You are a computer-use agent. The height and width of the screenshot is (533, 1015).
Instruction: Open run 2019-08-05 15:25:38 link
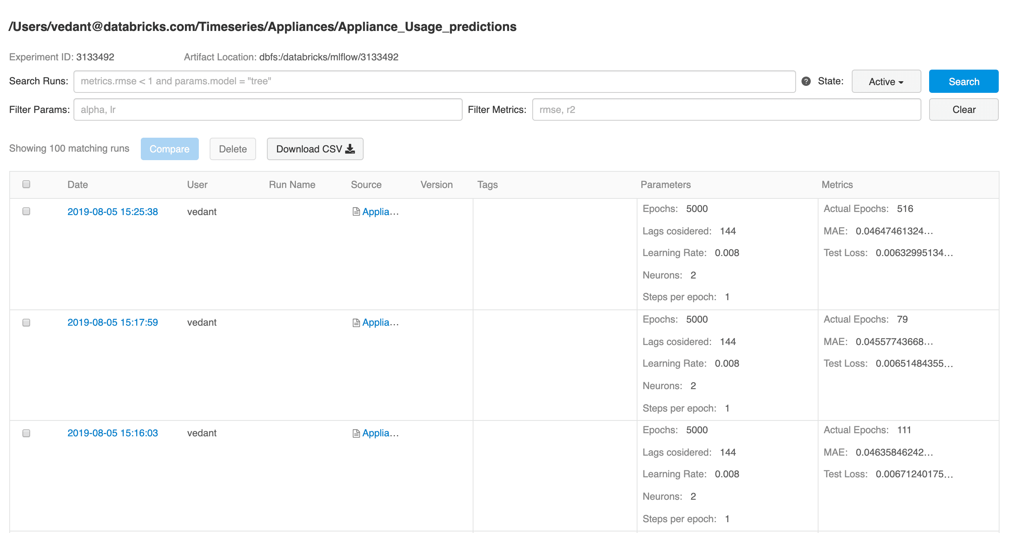click(113, 212)
